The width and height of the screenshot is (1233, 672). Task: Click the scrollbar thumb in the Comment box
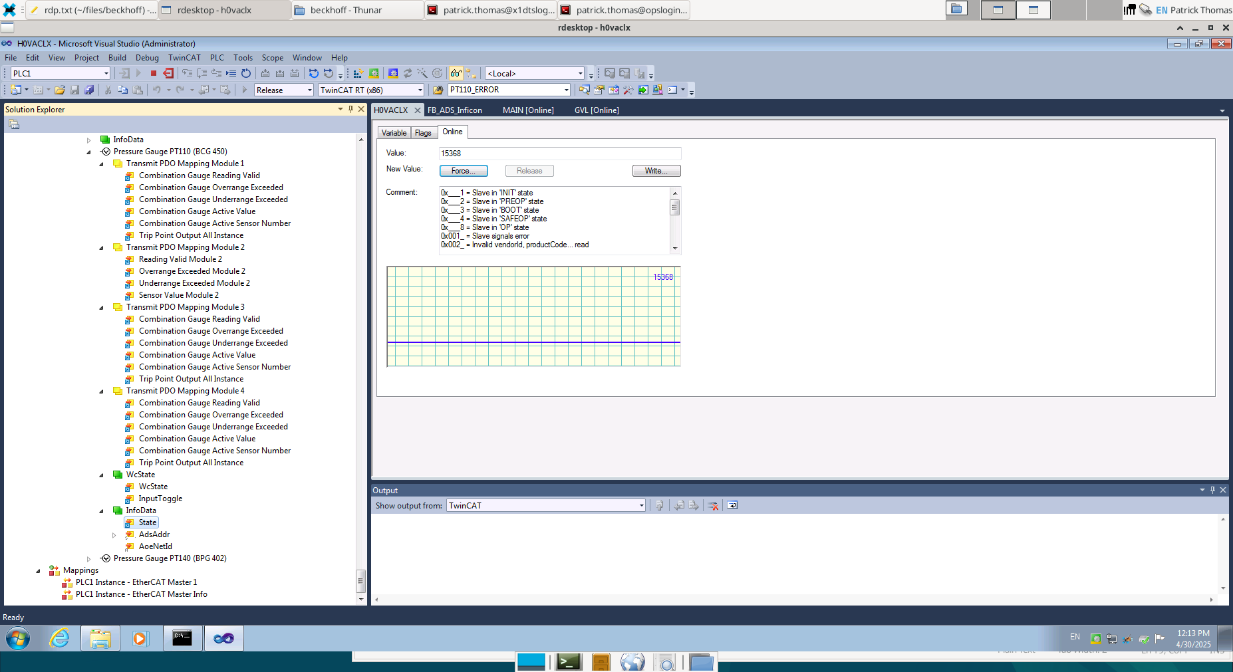point(674,207)
